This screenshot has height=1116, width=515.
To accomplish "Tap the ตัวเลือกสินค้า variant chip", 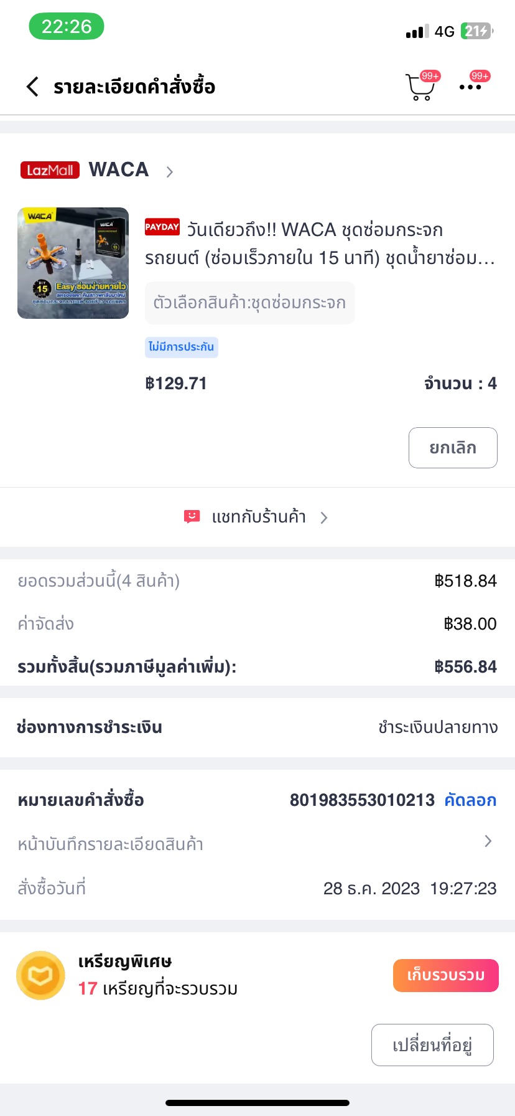I will (x=249, y=303).
